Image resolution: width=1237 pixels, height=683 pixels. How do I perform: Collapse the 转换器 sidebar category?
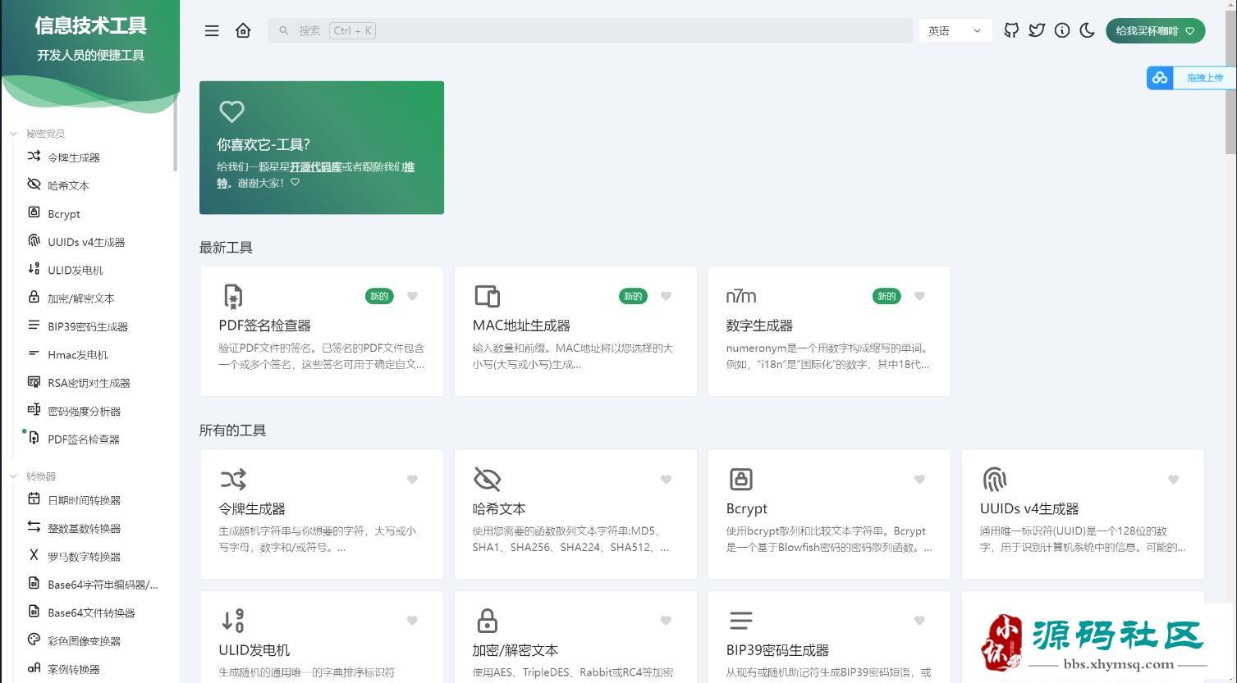tap(33, 476)
